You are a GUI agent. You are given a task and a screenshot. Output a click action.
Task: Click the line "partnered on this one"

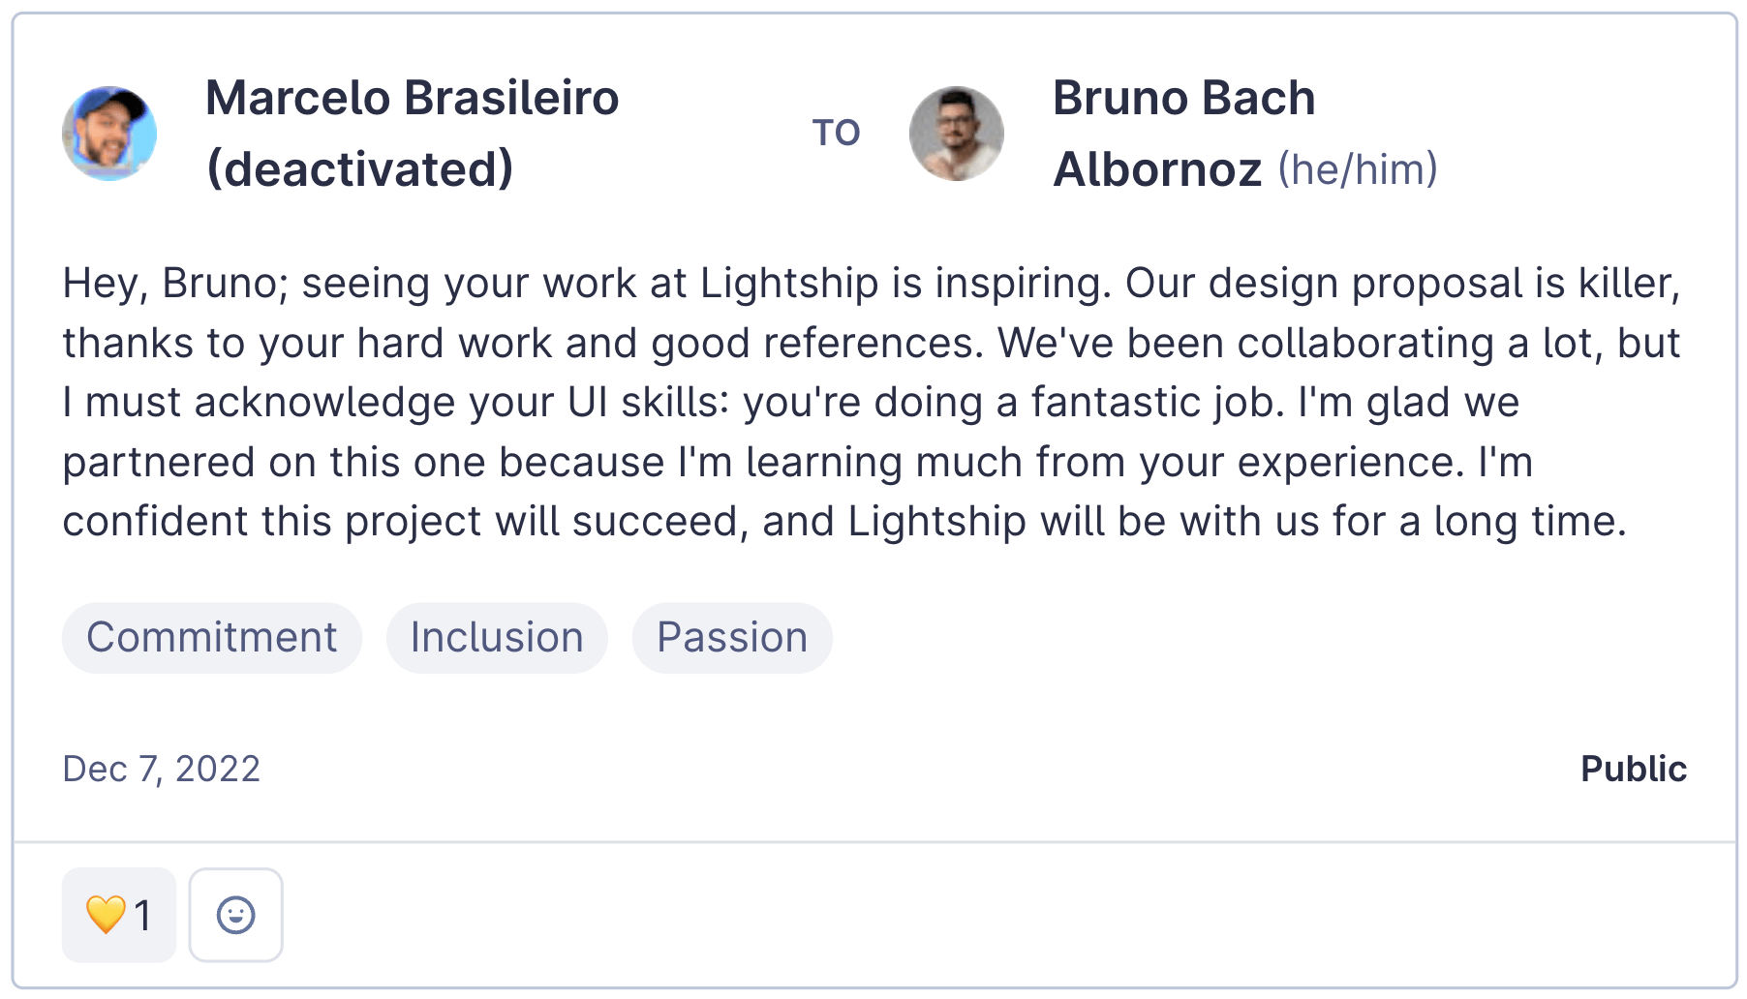point(797,463)
